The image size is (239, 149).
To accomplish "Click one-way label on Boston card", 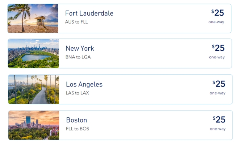I will tap(217, 129).
